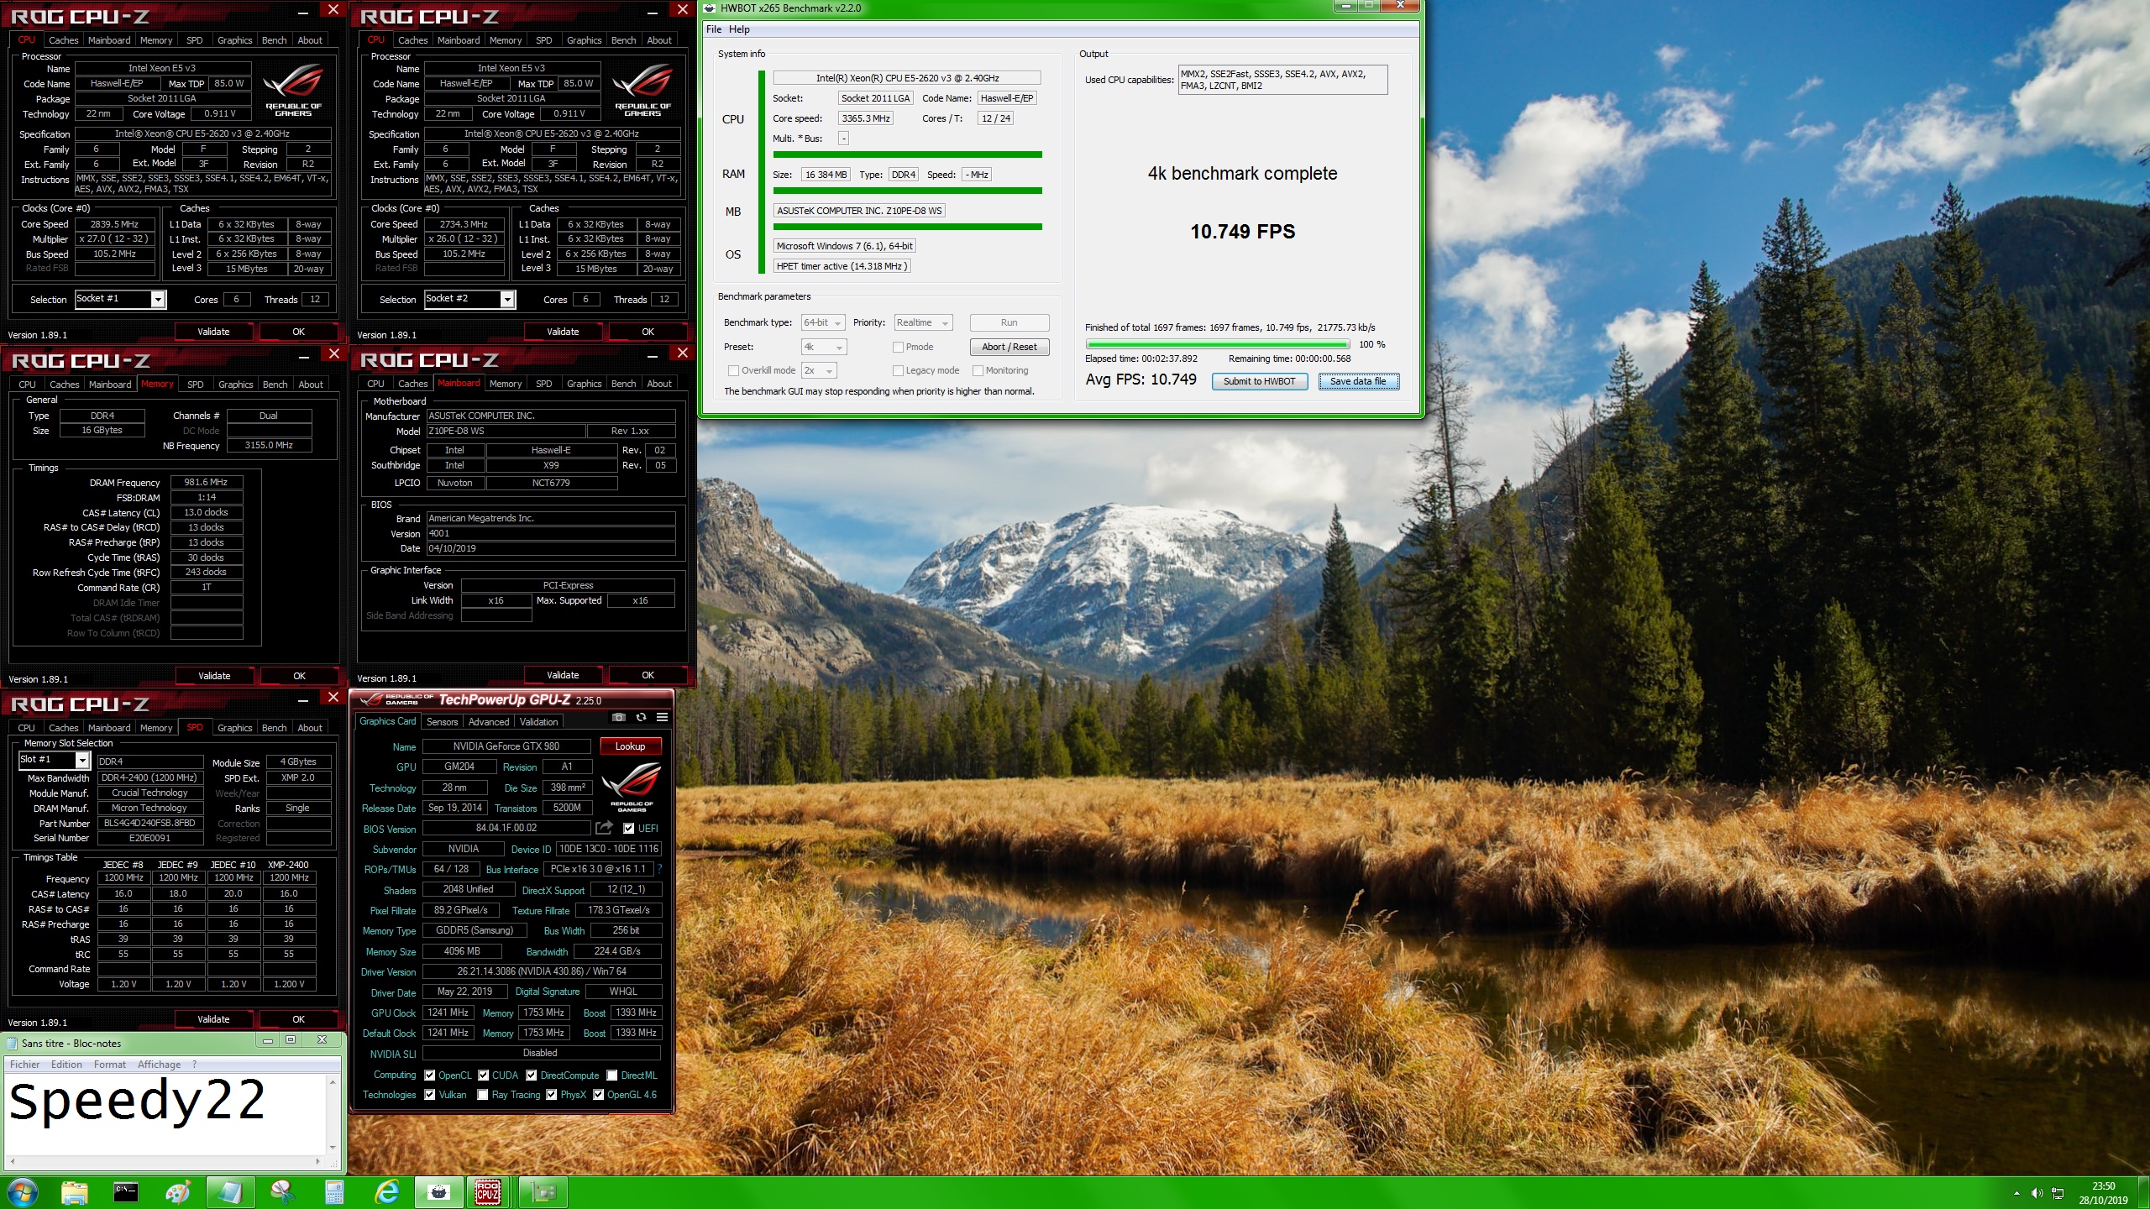Viewport: 2150px width, 1209px height.
Task: Open Windows Explorer from the taskbar
Action: coord(74,1191)
